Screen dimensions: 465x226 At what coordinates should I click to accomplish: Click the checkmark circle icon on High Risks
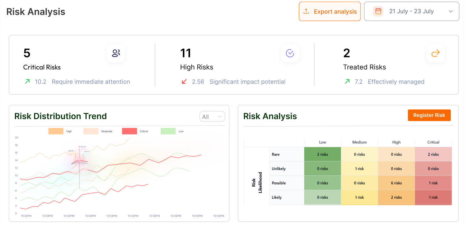290,53
